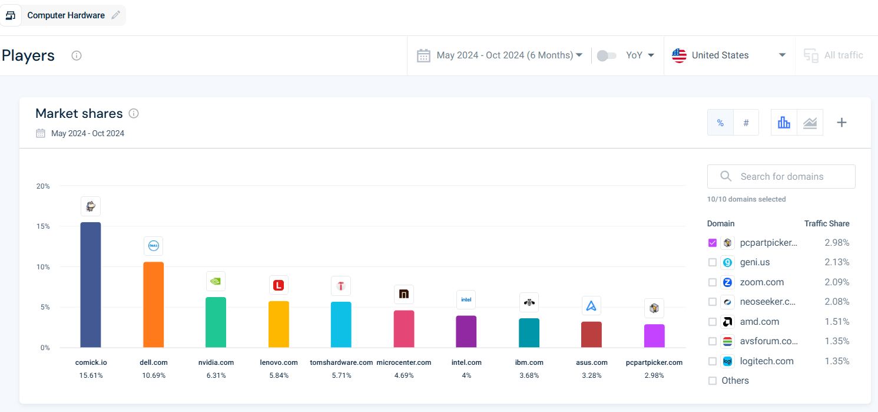This screenshot has height=412, width=878.
Task: Edit Computer Hardware name with pencil icon
Action: (x=116, y=15)
